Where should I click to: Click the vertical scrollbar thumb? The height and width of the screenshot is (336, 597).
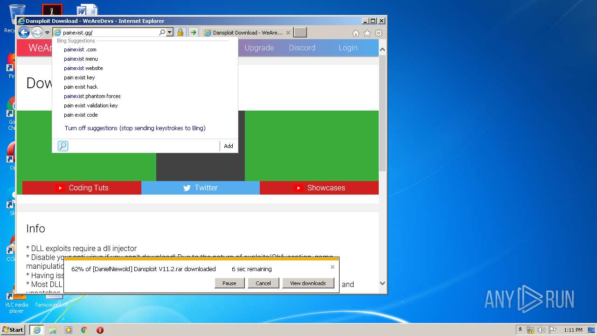[x=382, y=113]
